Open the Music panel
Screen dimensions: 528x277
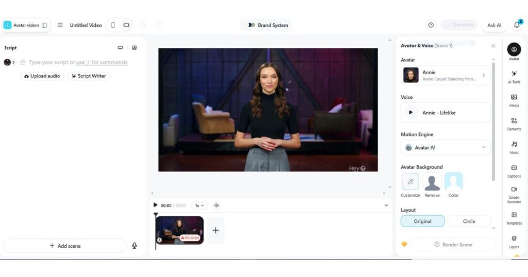tap(514, 148)
